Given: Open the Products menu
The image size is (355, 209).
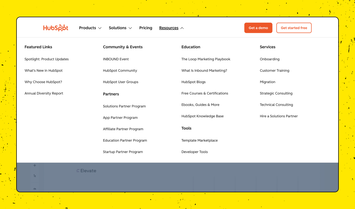Looking at the screenshot, I should coord(87,28).
